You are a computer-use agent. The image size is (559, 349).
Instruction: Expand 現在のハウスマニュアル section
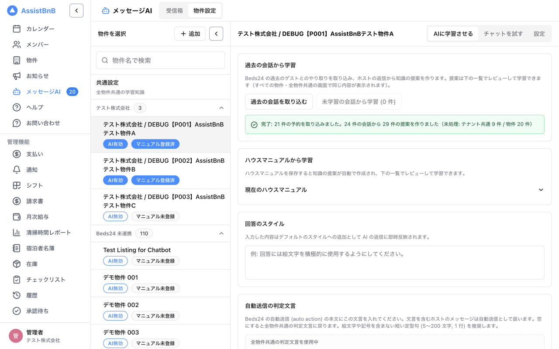(x=394, y=190)
